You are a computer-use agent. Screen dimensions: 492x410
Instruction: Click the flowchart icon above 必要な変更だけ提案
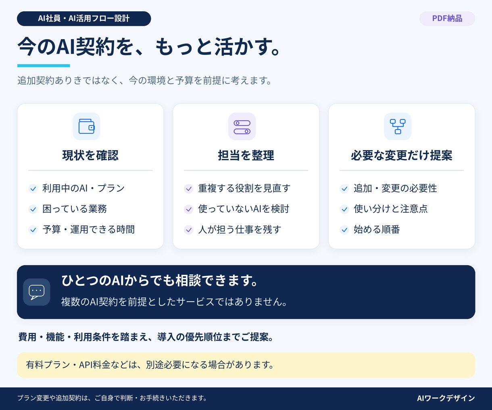(398, 126)
